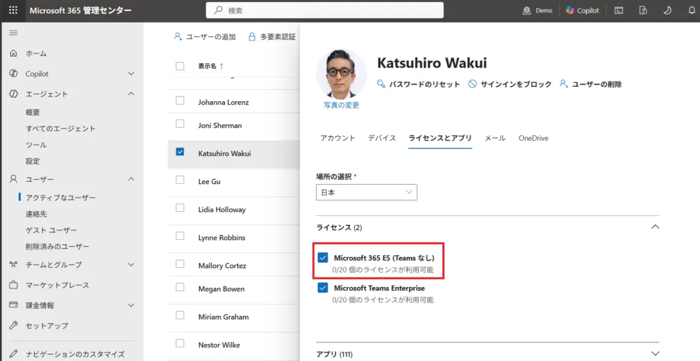Switch to the デバイス tab
Screen dimensions: 700x361
click(x=381, y=138)
